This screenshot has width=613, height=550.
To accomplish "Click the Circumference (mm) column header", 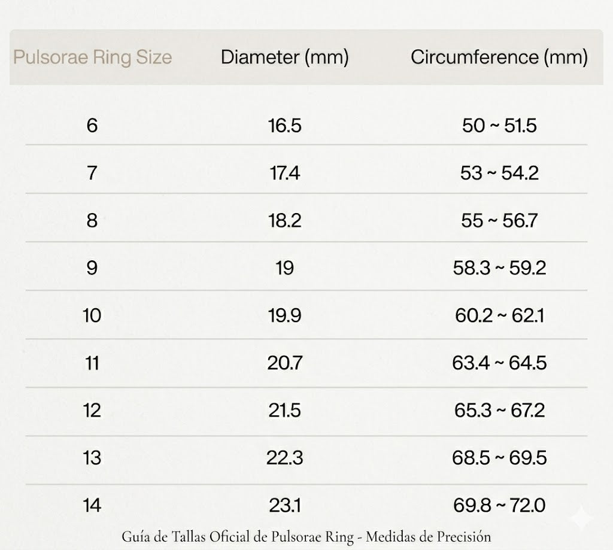I will [x=499, y=57].
